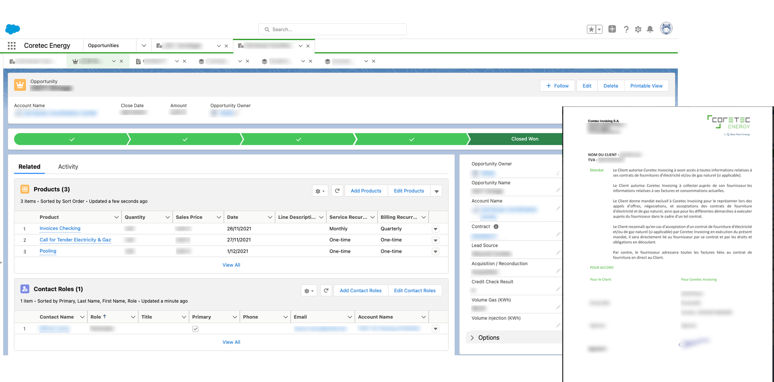
Task: Click View All under Products
Action: [231, 265]
